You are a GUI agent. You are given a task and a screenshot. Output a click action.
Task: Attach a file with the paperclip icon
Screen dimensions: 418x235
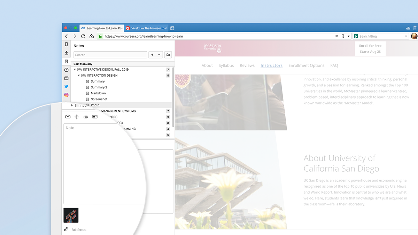[86, 117]
